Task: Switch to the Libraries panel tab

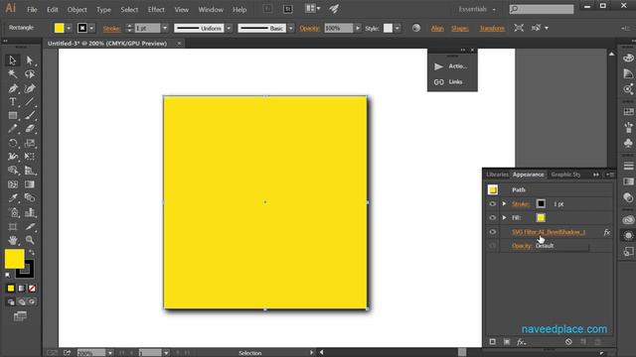Action: click(497, 175)
